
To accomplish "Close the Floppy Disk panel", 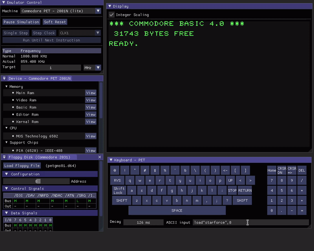I will pyautogui.click(x=100, y=157).
